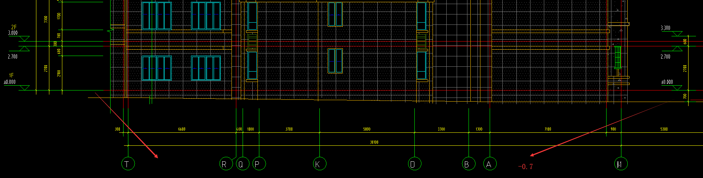This screenshot has height=178, width=703.
Task: Click the 2F 3.000 elevation label
Action: pos(13,30)
